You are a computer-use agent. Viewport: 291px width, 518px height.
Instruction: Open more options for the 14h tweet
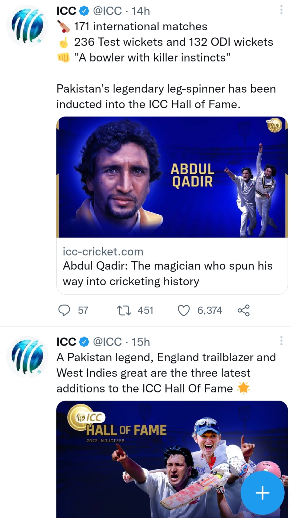click(x=281, y=10)
